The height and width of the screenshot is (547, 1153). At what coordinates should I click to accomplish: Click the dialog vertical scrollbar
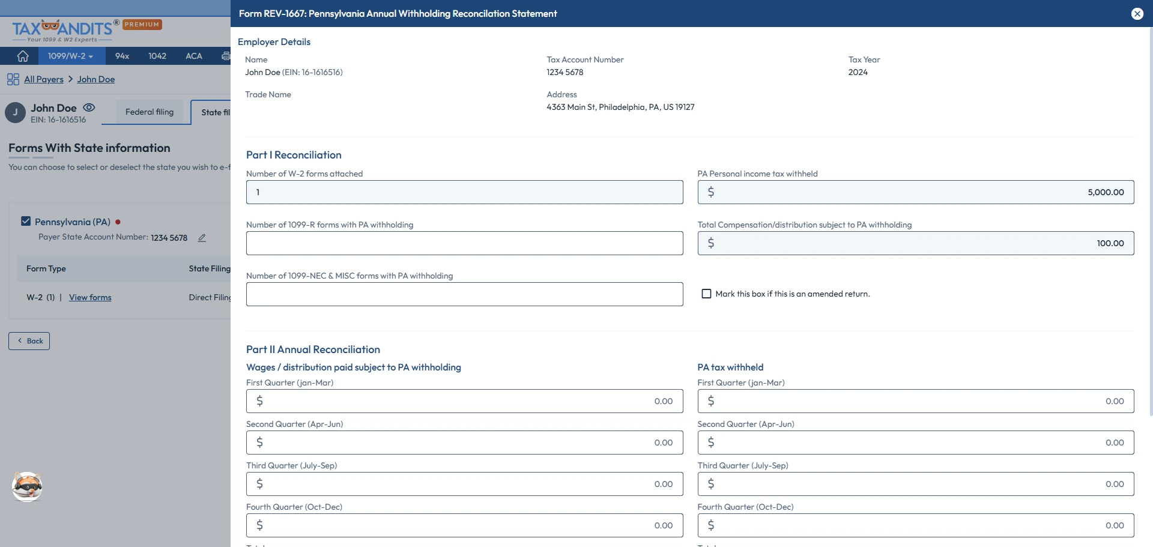(1151, 222)
